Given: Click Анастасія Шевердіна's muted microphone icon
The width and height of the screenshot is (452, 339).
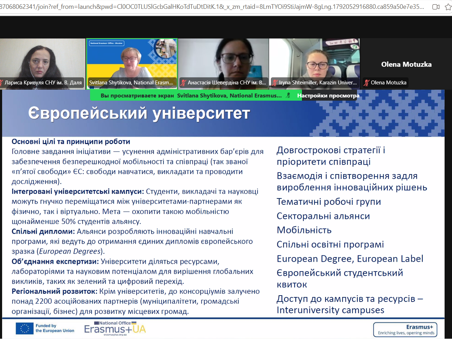Looking at the screenshot, I should click(183, 83).
